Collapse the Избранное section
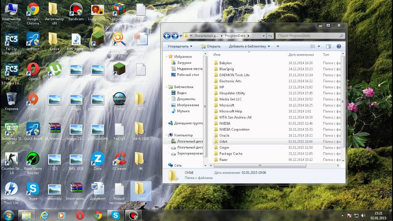The image size is (393, 221). pos(167,57)
